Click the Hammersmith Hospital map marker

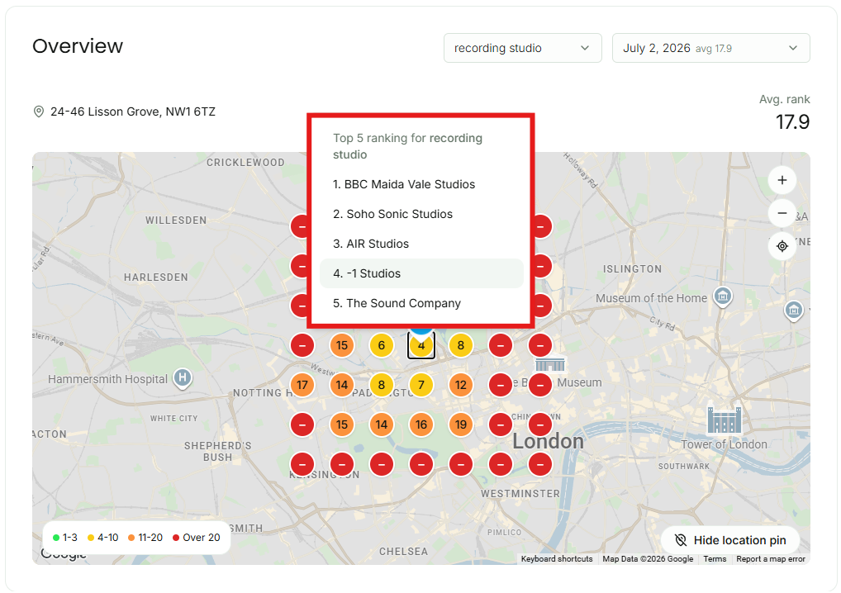point(183,378)
